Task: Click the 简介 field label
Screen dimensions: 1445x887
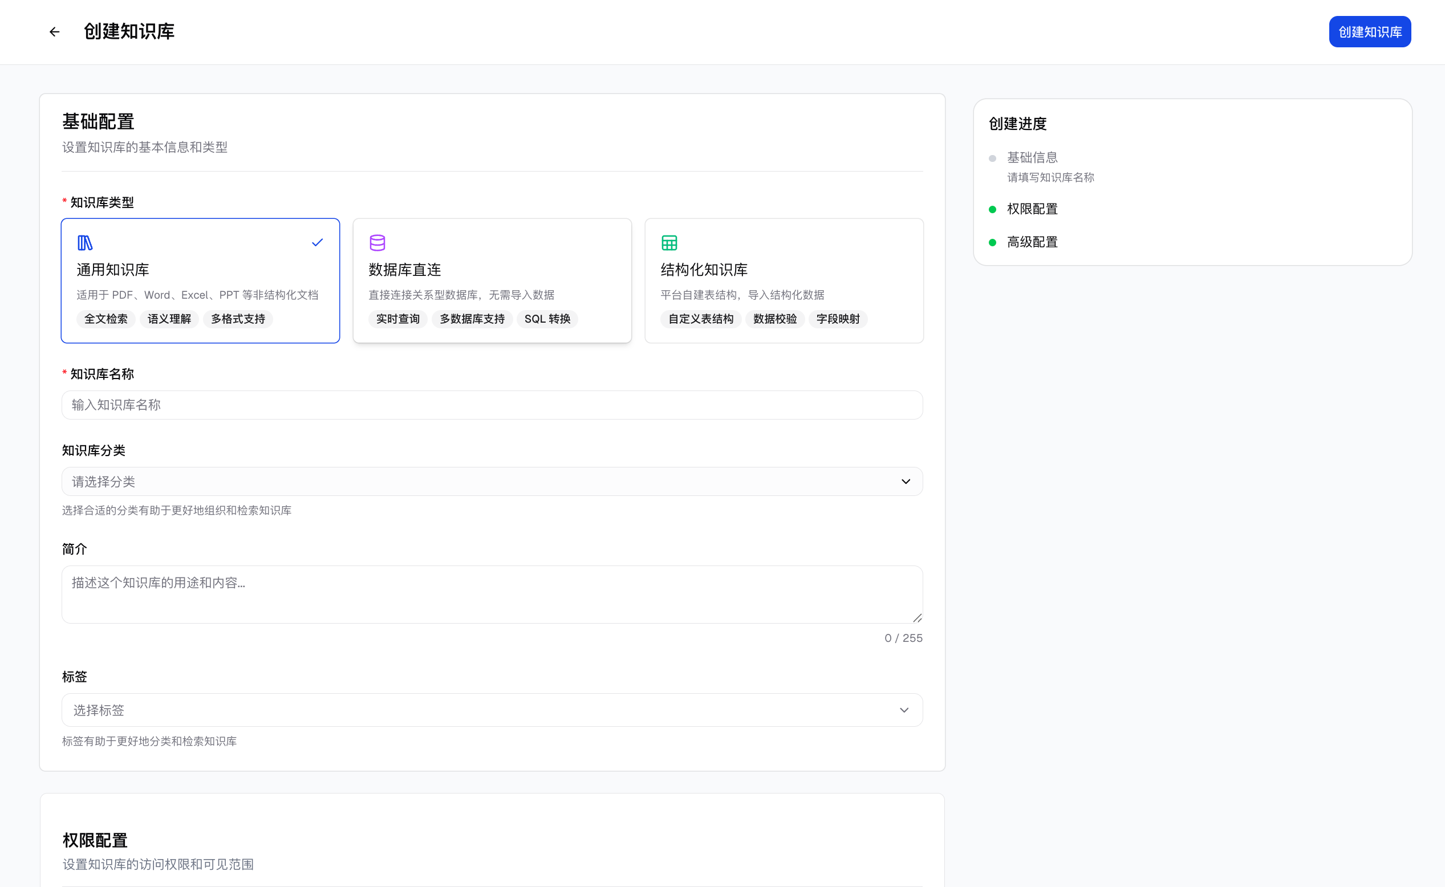Action: 75,549
